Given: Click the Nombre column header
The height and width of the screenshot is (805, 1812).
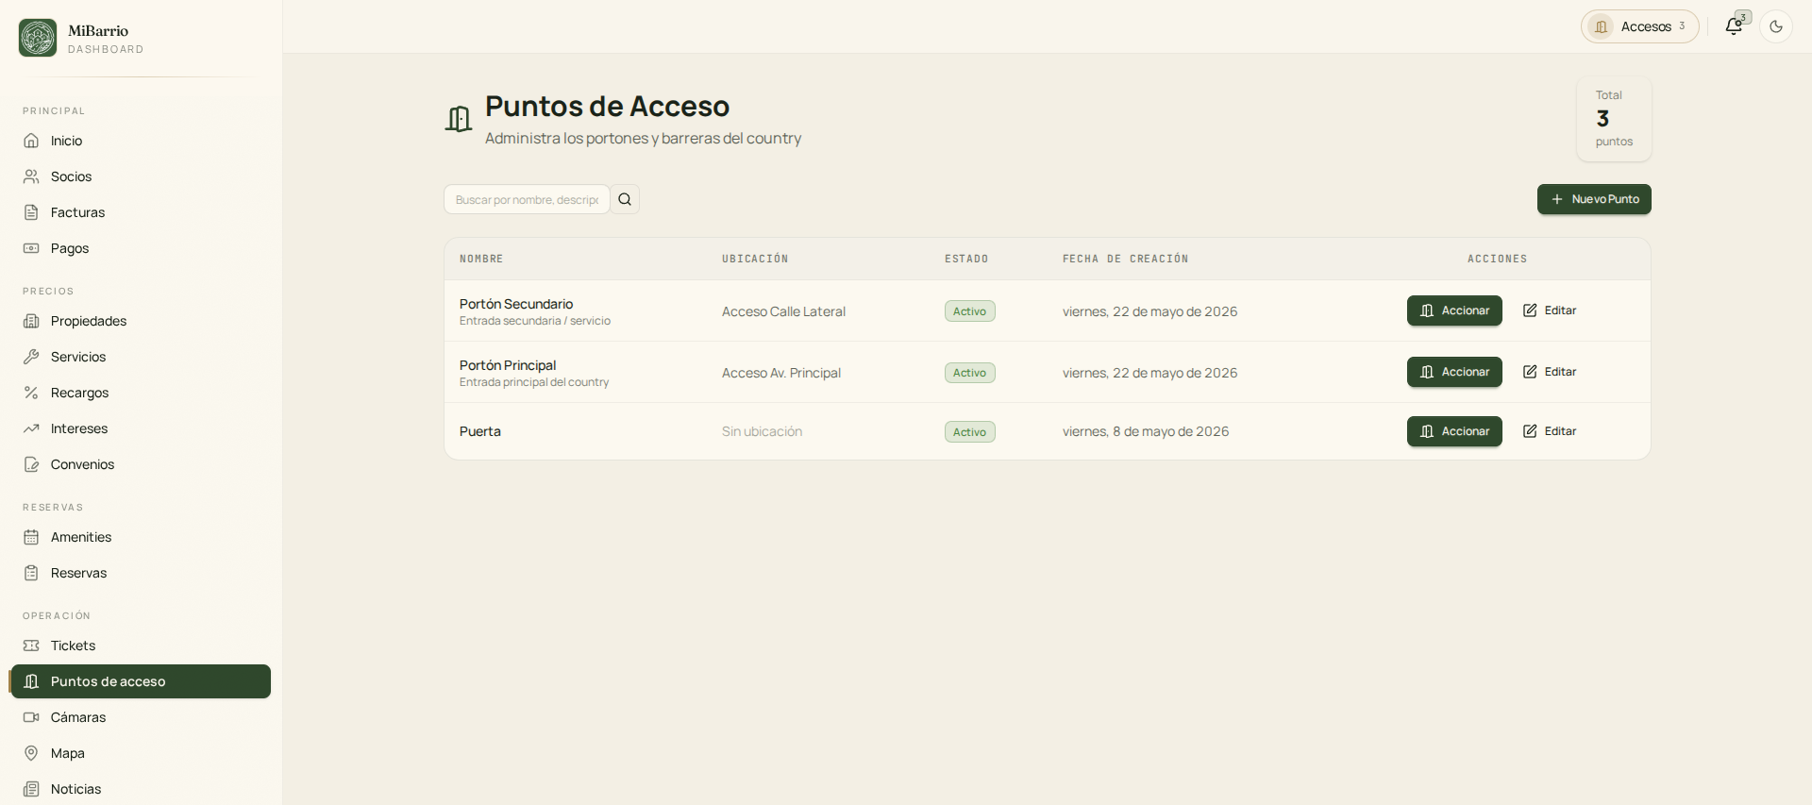Looking at the screenshot, I should click(x=481, y=259).
